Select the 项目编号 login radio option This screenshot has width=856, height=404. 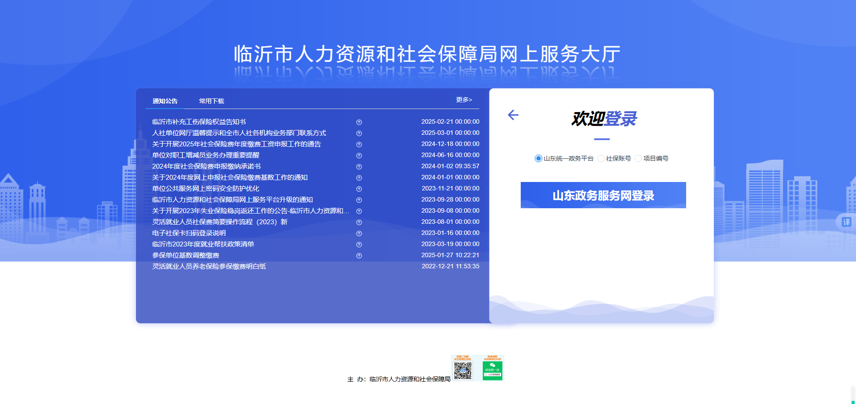[638, 158]
